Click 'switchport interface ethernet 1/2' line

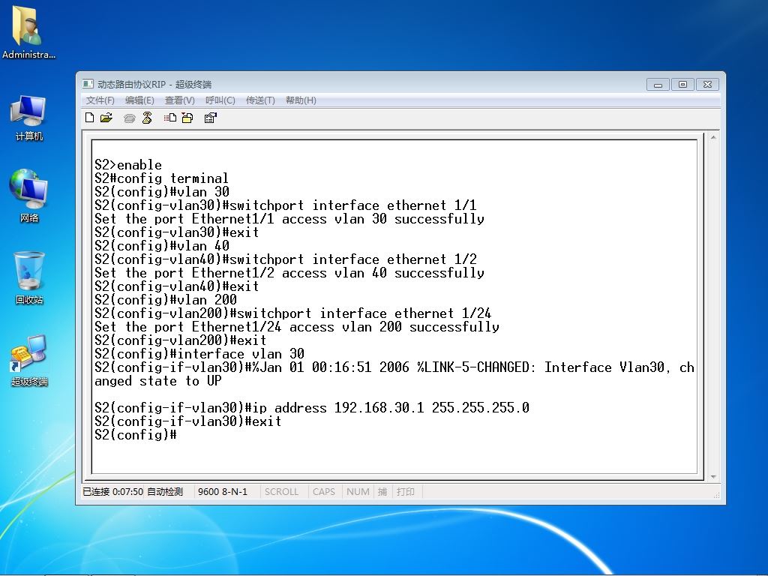point(286,259)
